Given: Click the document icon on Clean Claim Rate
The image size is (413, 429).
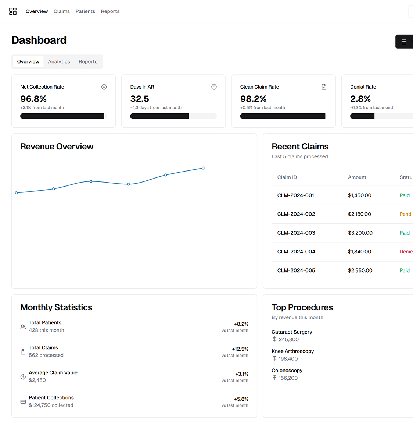Looking at the screenshot, I should coord(324,87).
